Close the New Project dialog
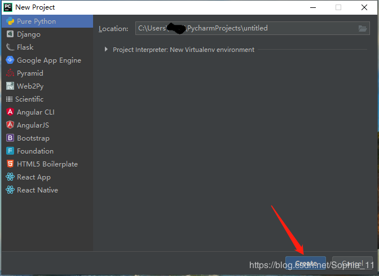Image resolution: width=379 pixels, height=276 pixels. coord(364,7)
